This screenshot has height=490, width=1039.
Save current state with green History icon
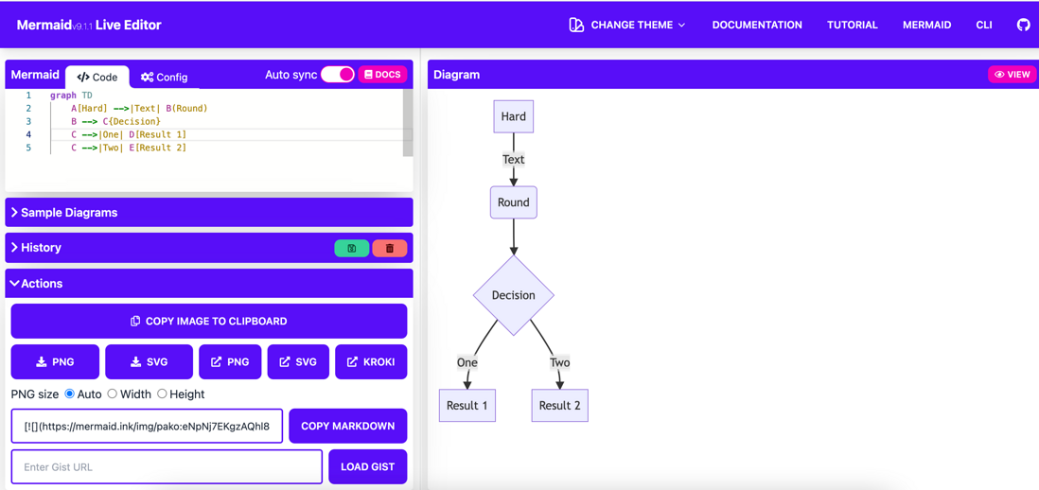click(x=352, y=248)
